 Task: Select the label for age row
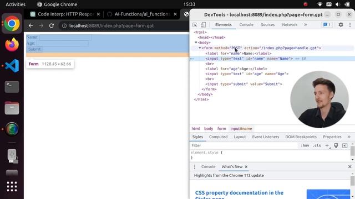click(236, 69)
